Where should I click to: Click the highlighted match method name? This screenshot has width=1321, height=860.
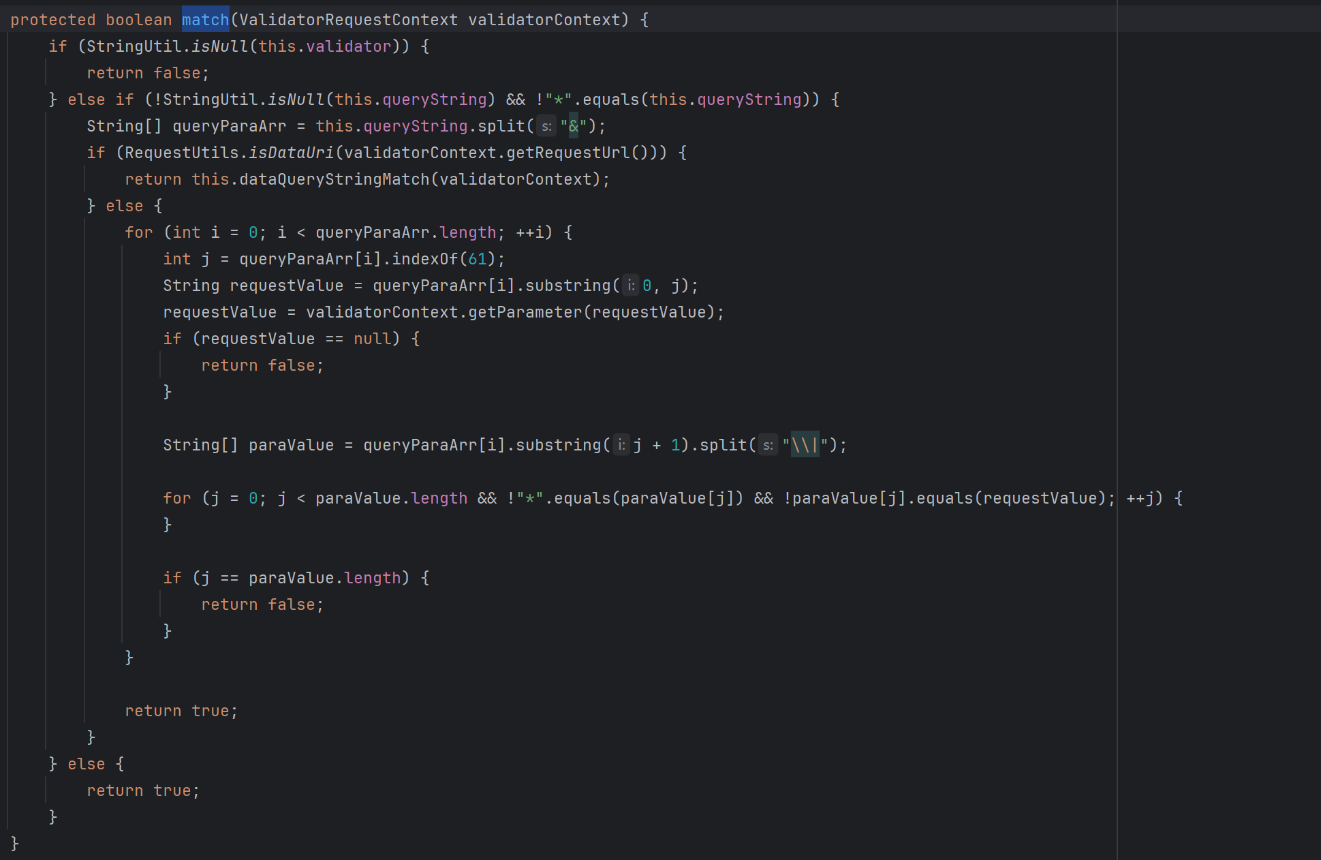205,20
